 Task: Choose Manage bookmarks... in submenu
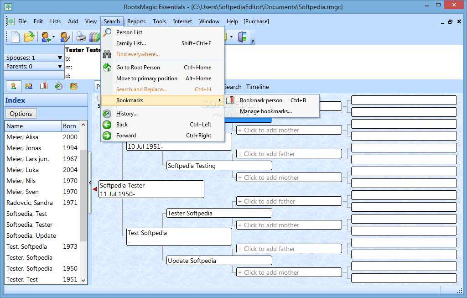pos(272,111)
